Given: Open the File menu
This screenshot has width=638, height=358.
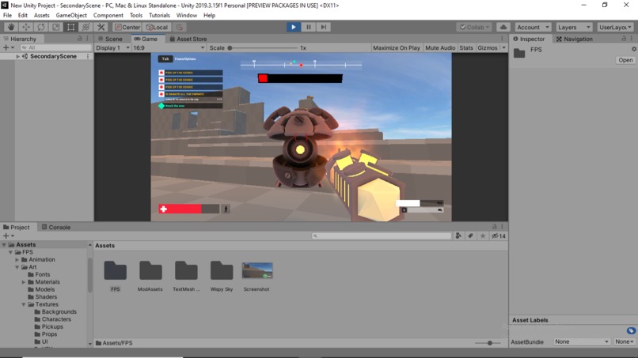Looking at the screenshot, I should click(x=7, y=16).
